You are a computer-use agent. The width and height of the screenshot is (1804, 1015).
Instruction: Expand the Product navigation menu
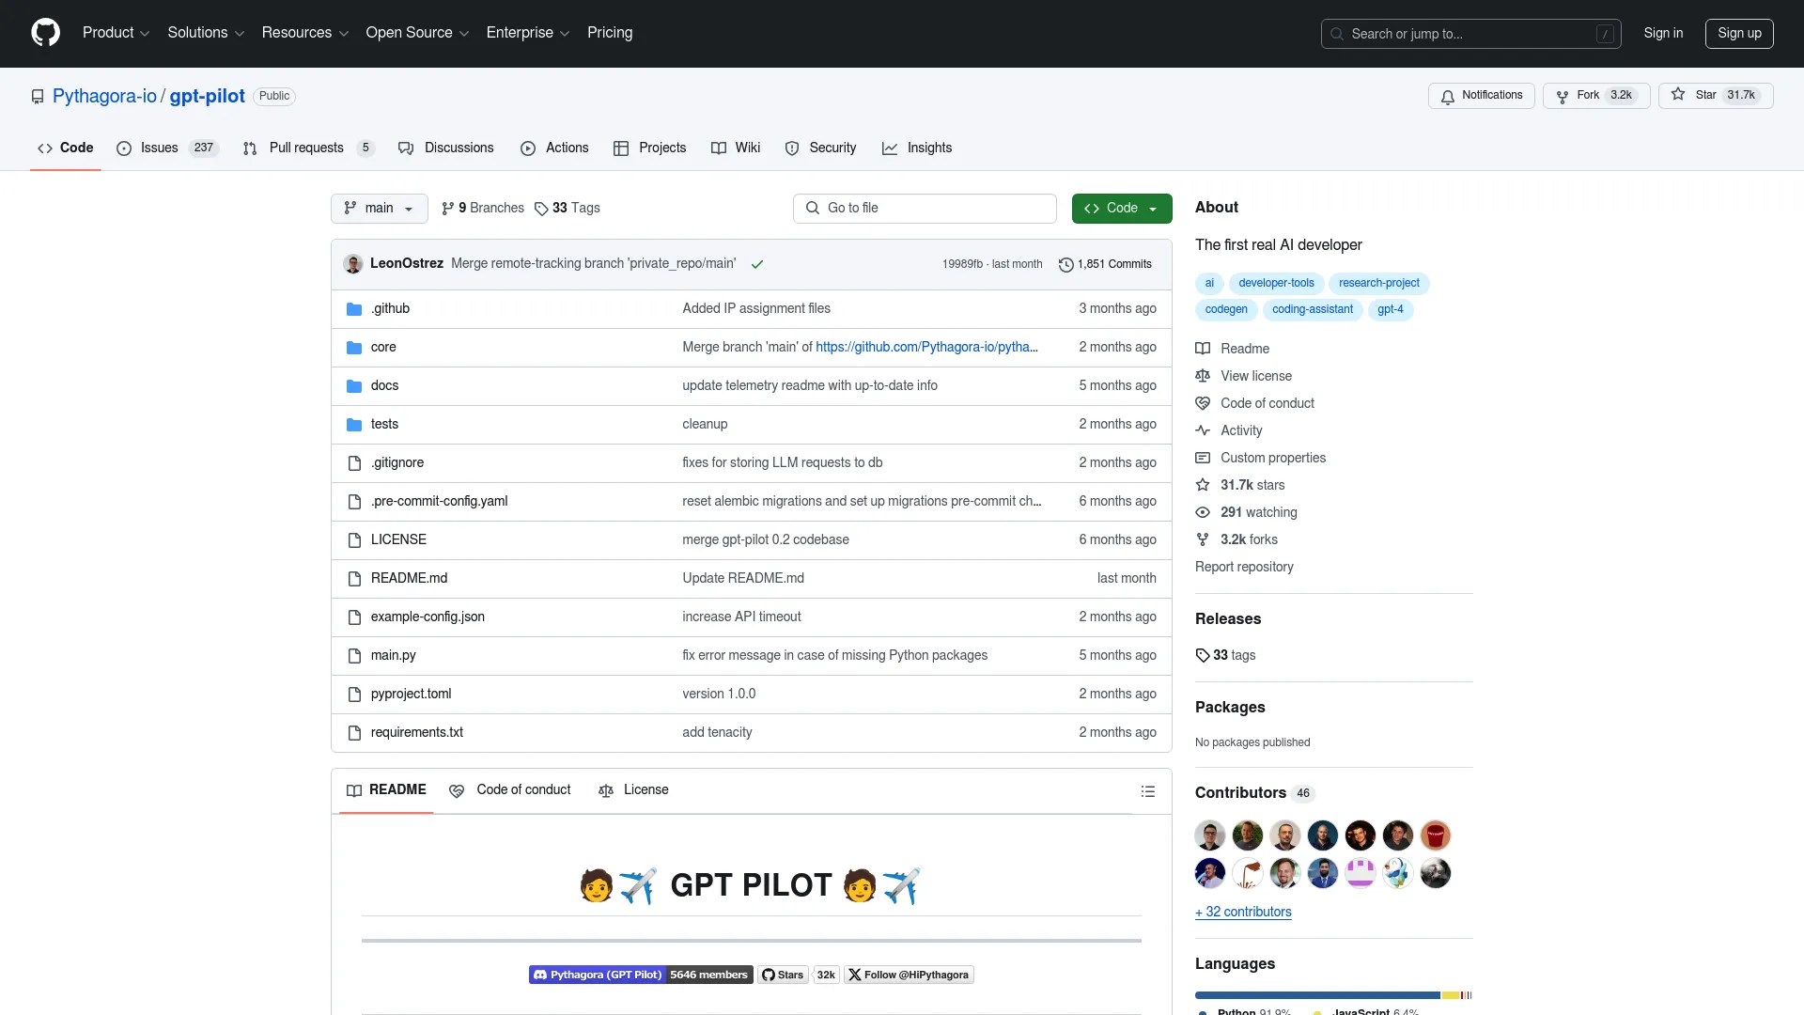tap(116, 33)
